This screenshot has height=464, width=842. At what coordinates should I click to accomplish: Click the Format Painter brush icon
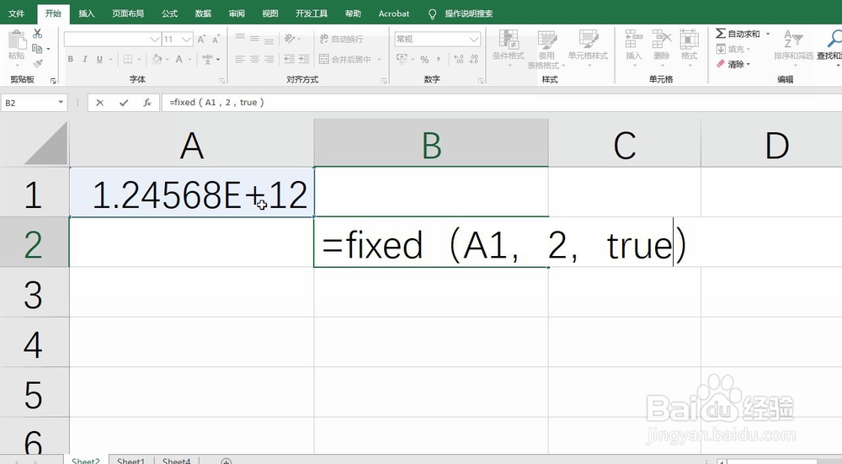(38, 63)
